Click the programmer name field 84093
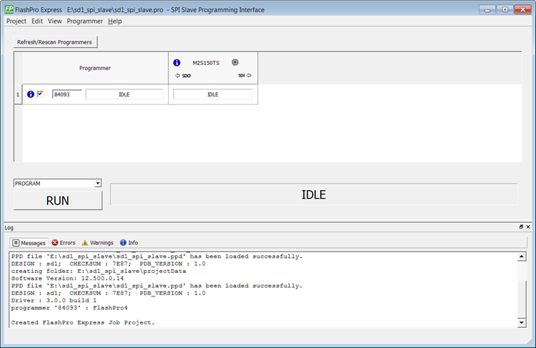Viewport: 536px width, 348px height. point(66,94)
